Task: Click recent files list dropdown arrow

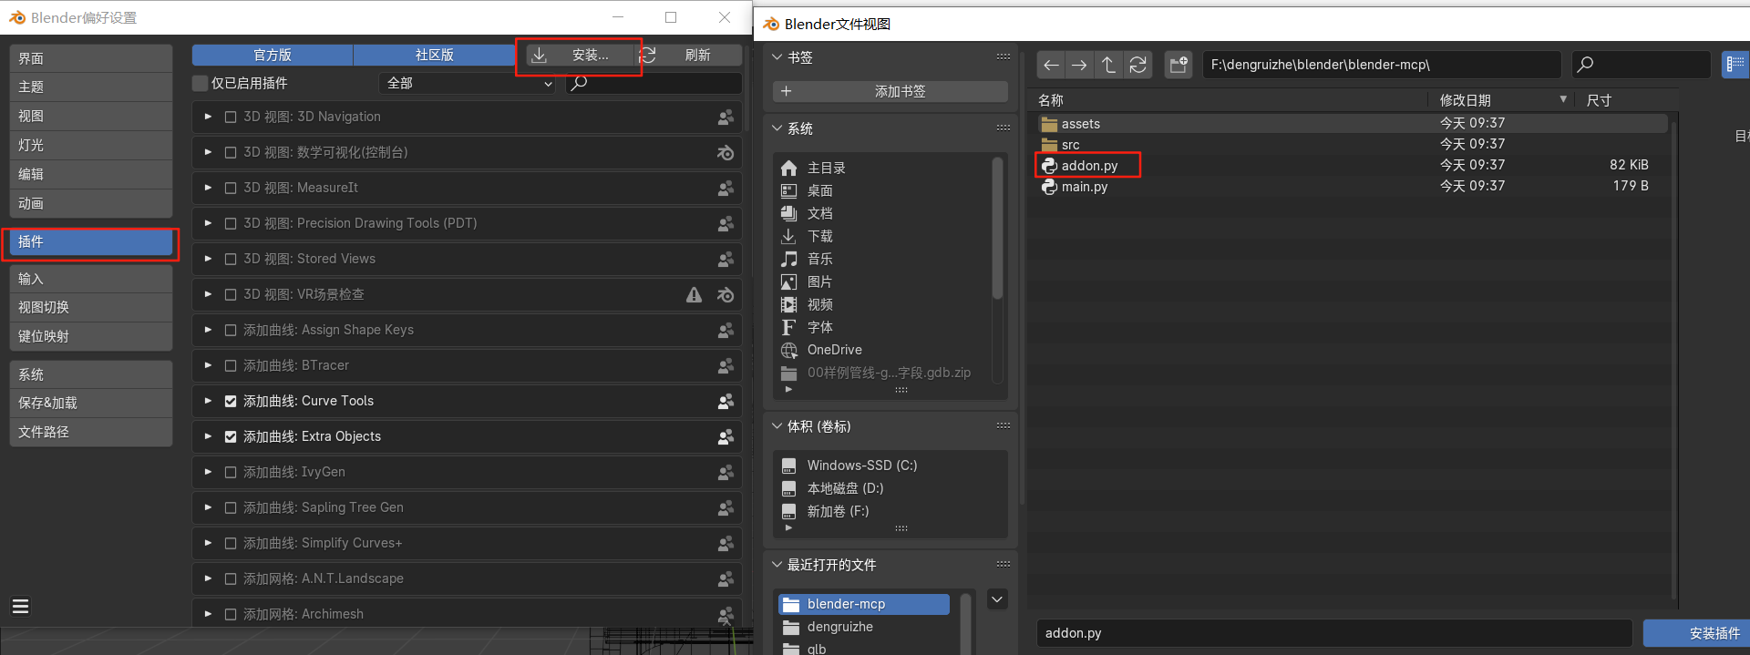Action: pyautogui.click(x=997, y=599)
